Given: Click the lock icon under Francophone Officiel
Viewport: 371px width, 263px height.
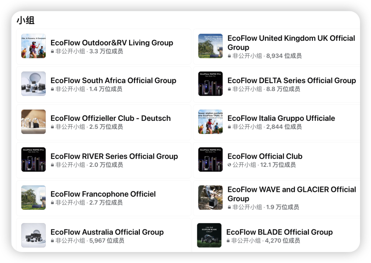Looking at the screenshot, I should (53, 203).
